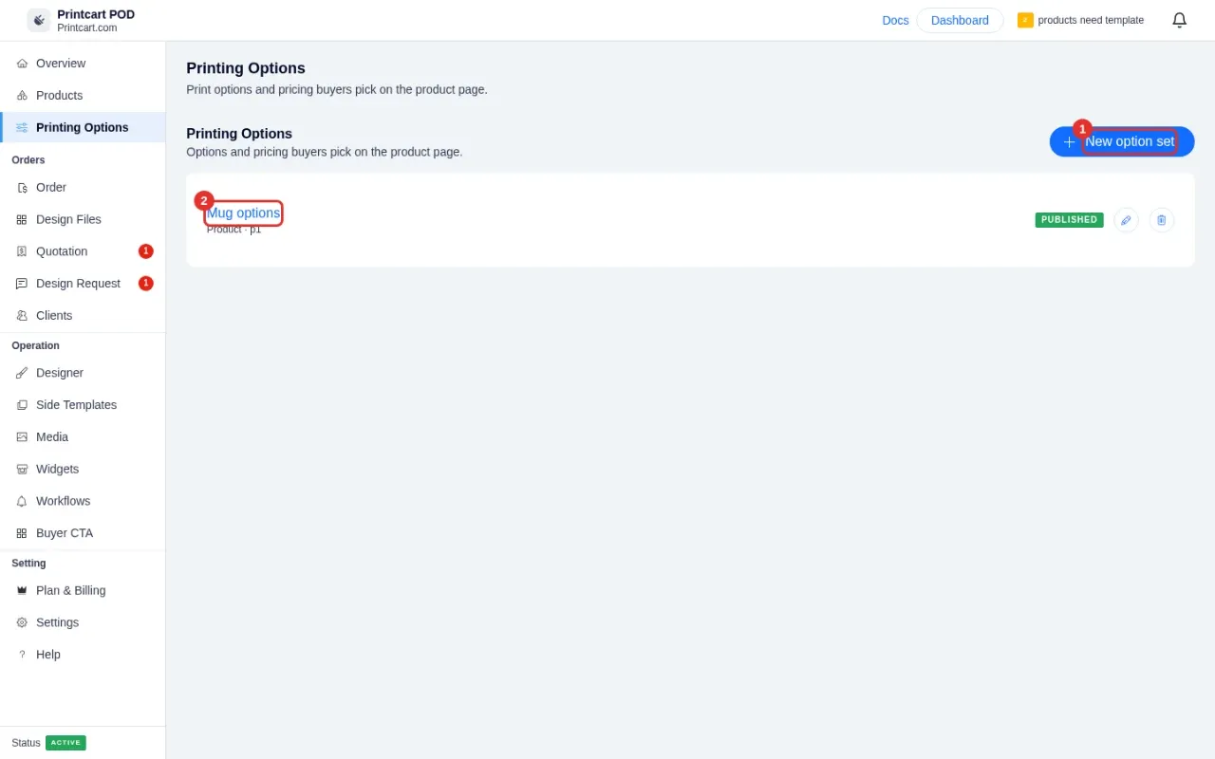The height and width of the screenshot is (759, 1215).
Task: Click the Printcart.com text in header
Action: click(x=87, y=28)
